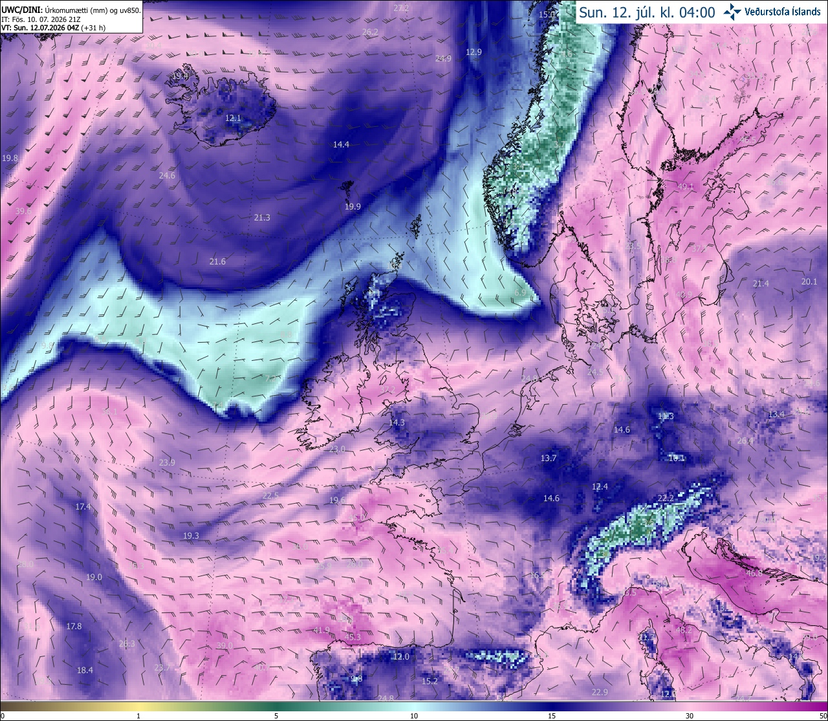Click the 12.1 value over Iceland
This screenshot has width=828, height=721.
233,118
